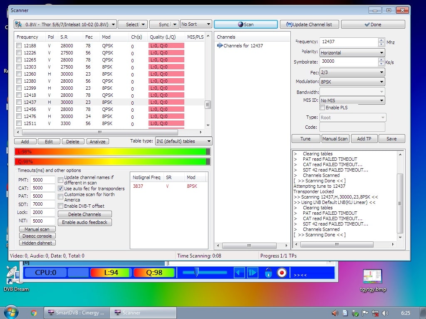
Task: Check the box for frequency 12188
Action: point(19,46)
